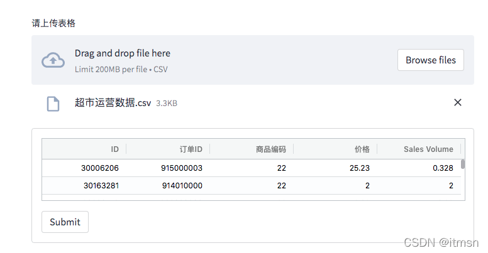Submit the uploaded table form
Image resolution: width=488 pixels, height=253 pixels.
click(x=65, y=222)
